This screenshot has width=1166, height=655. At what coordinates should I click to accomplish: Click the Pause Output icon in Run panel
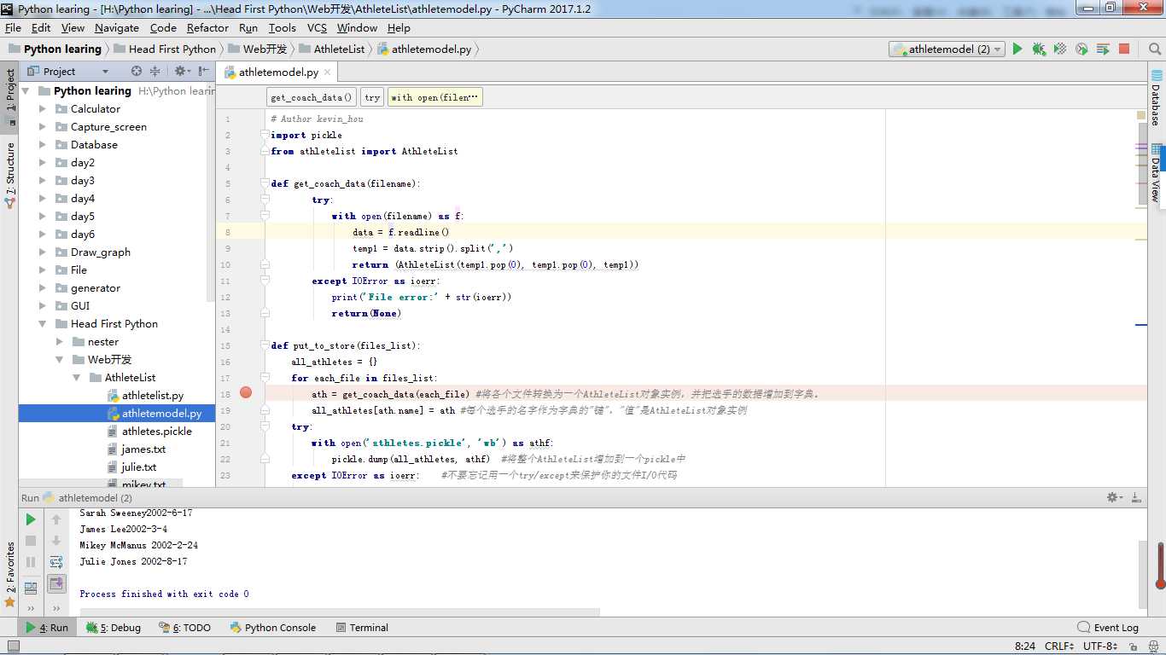[31, 562]
